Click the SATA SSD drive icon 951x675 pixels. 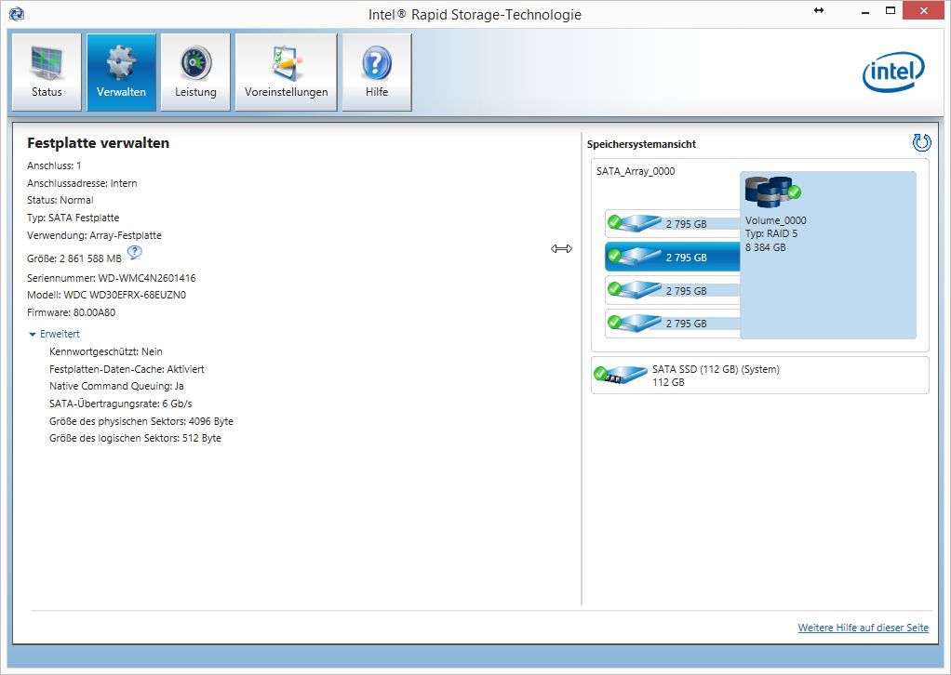(621, 375)
